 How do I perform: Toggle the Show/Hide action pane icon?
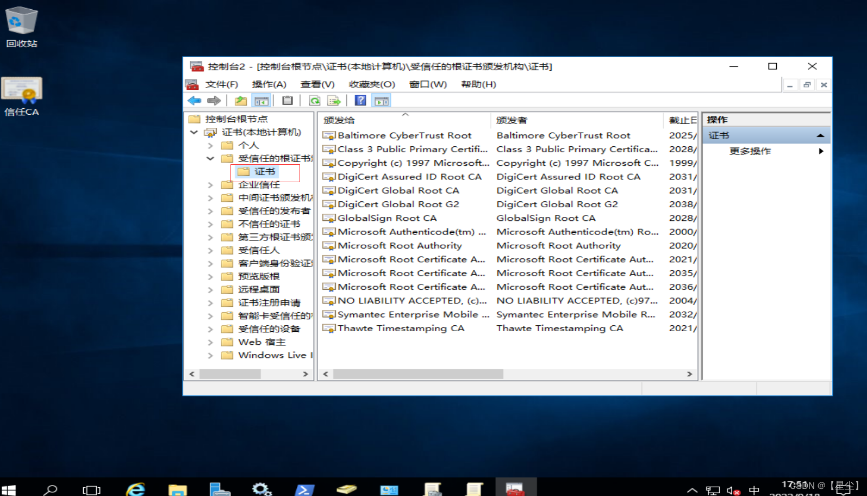[x=382, y=101]
